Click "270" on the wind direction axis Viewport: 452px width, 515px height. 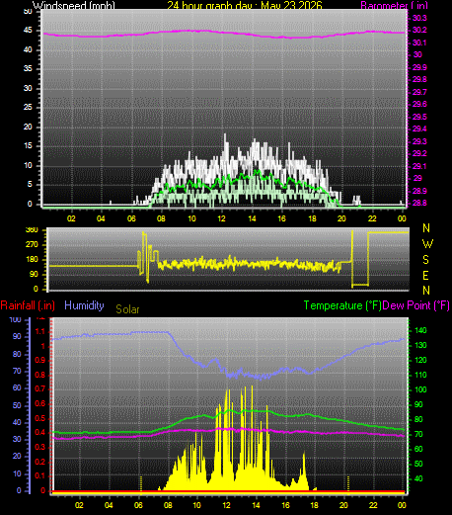pyautogui.click(x=32, y=244)
